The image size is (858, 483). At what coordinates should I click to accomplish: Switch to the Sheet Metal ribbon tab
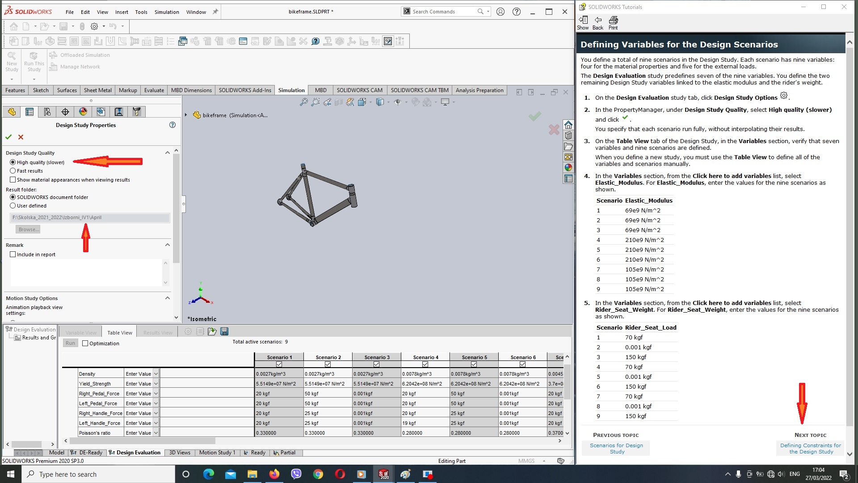(98, 90)
